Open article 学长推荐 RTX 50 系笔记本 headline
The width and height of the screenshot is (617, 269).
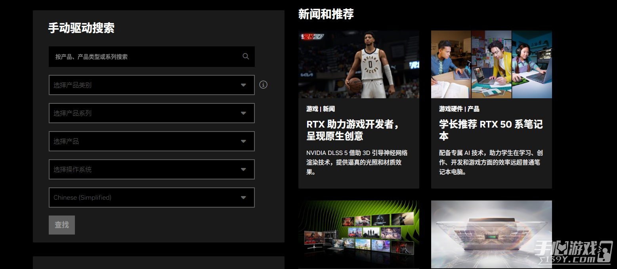coord(491,130)
